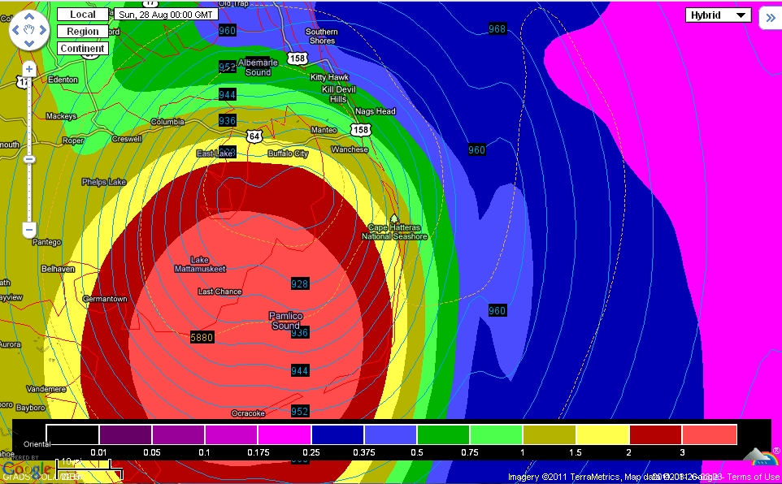
Task: Click the 0.01 black legend swatch
Action: click(x=72, y=434)
